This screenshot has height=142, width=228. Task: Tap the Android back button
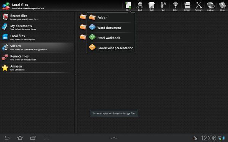[7, 138]
